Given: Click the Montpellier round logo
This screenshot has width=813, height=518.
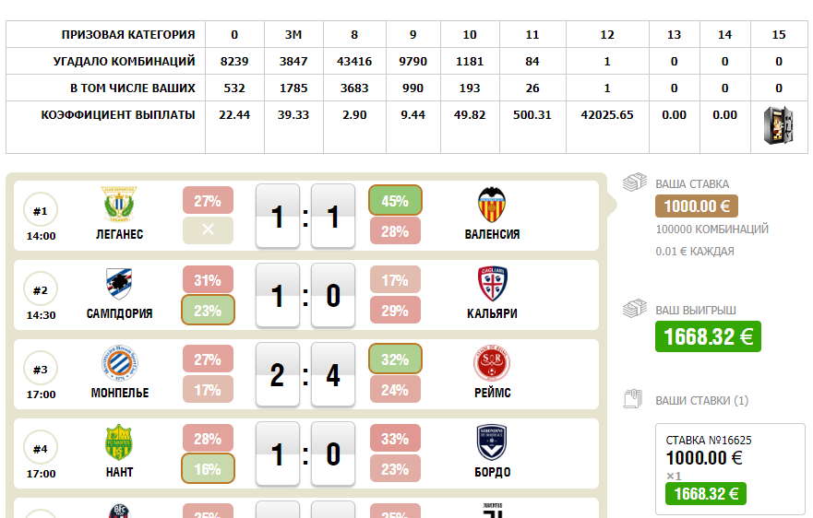Looking at the screenshot, I should 119,363.
